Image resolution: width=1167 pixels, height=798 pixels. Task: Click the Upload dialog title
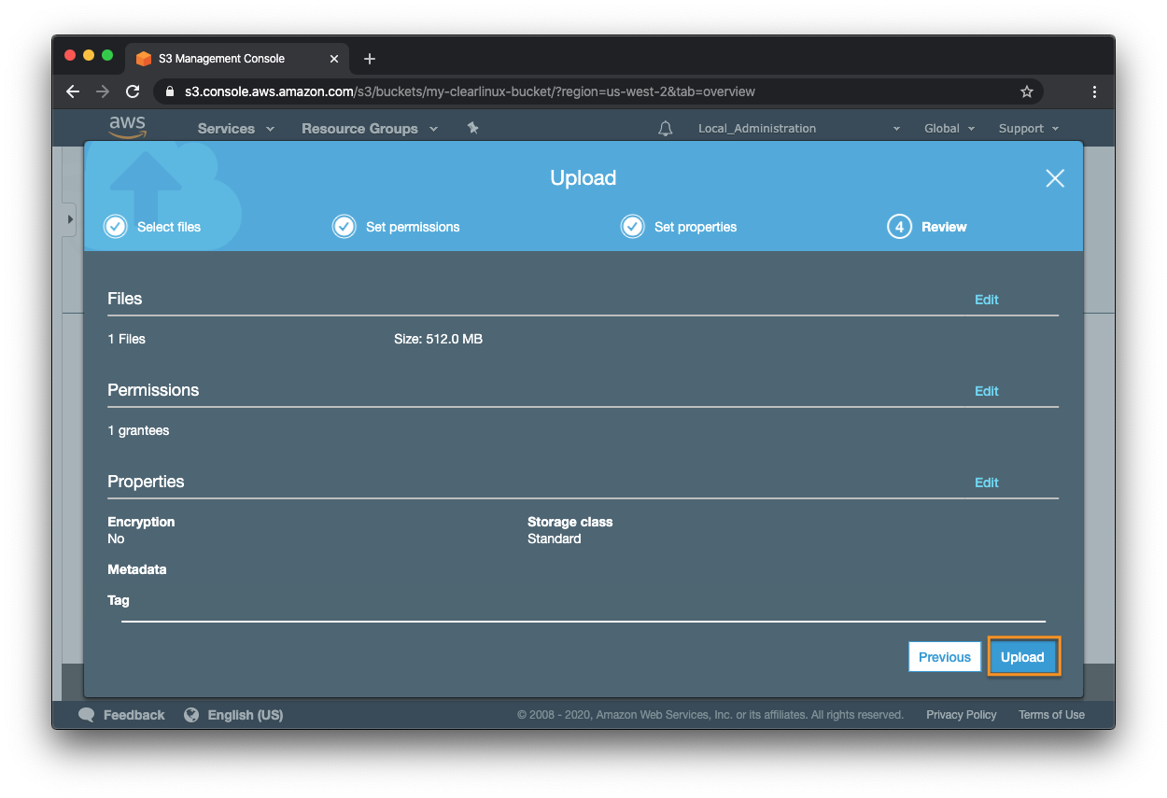tap(583, 178)
